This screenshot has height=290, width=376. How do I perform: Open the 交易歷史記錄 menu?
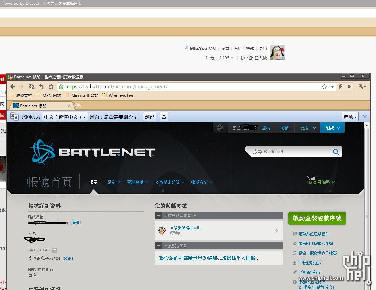coord(170,182)
